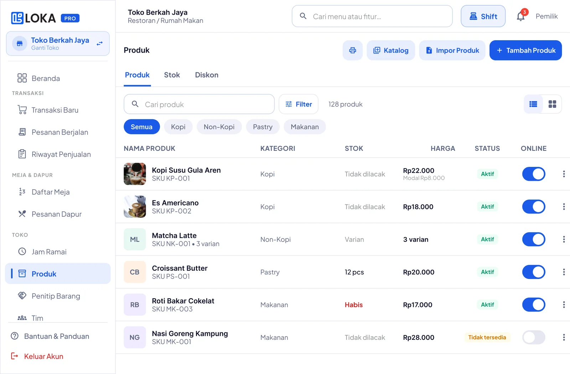Click the Cari produk search field
This screenshot has width=570, height=374.
point(199,104)
